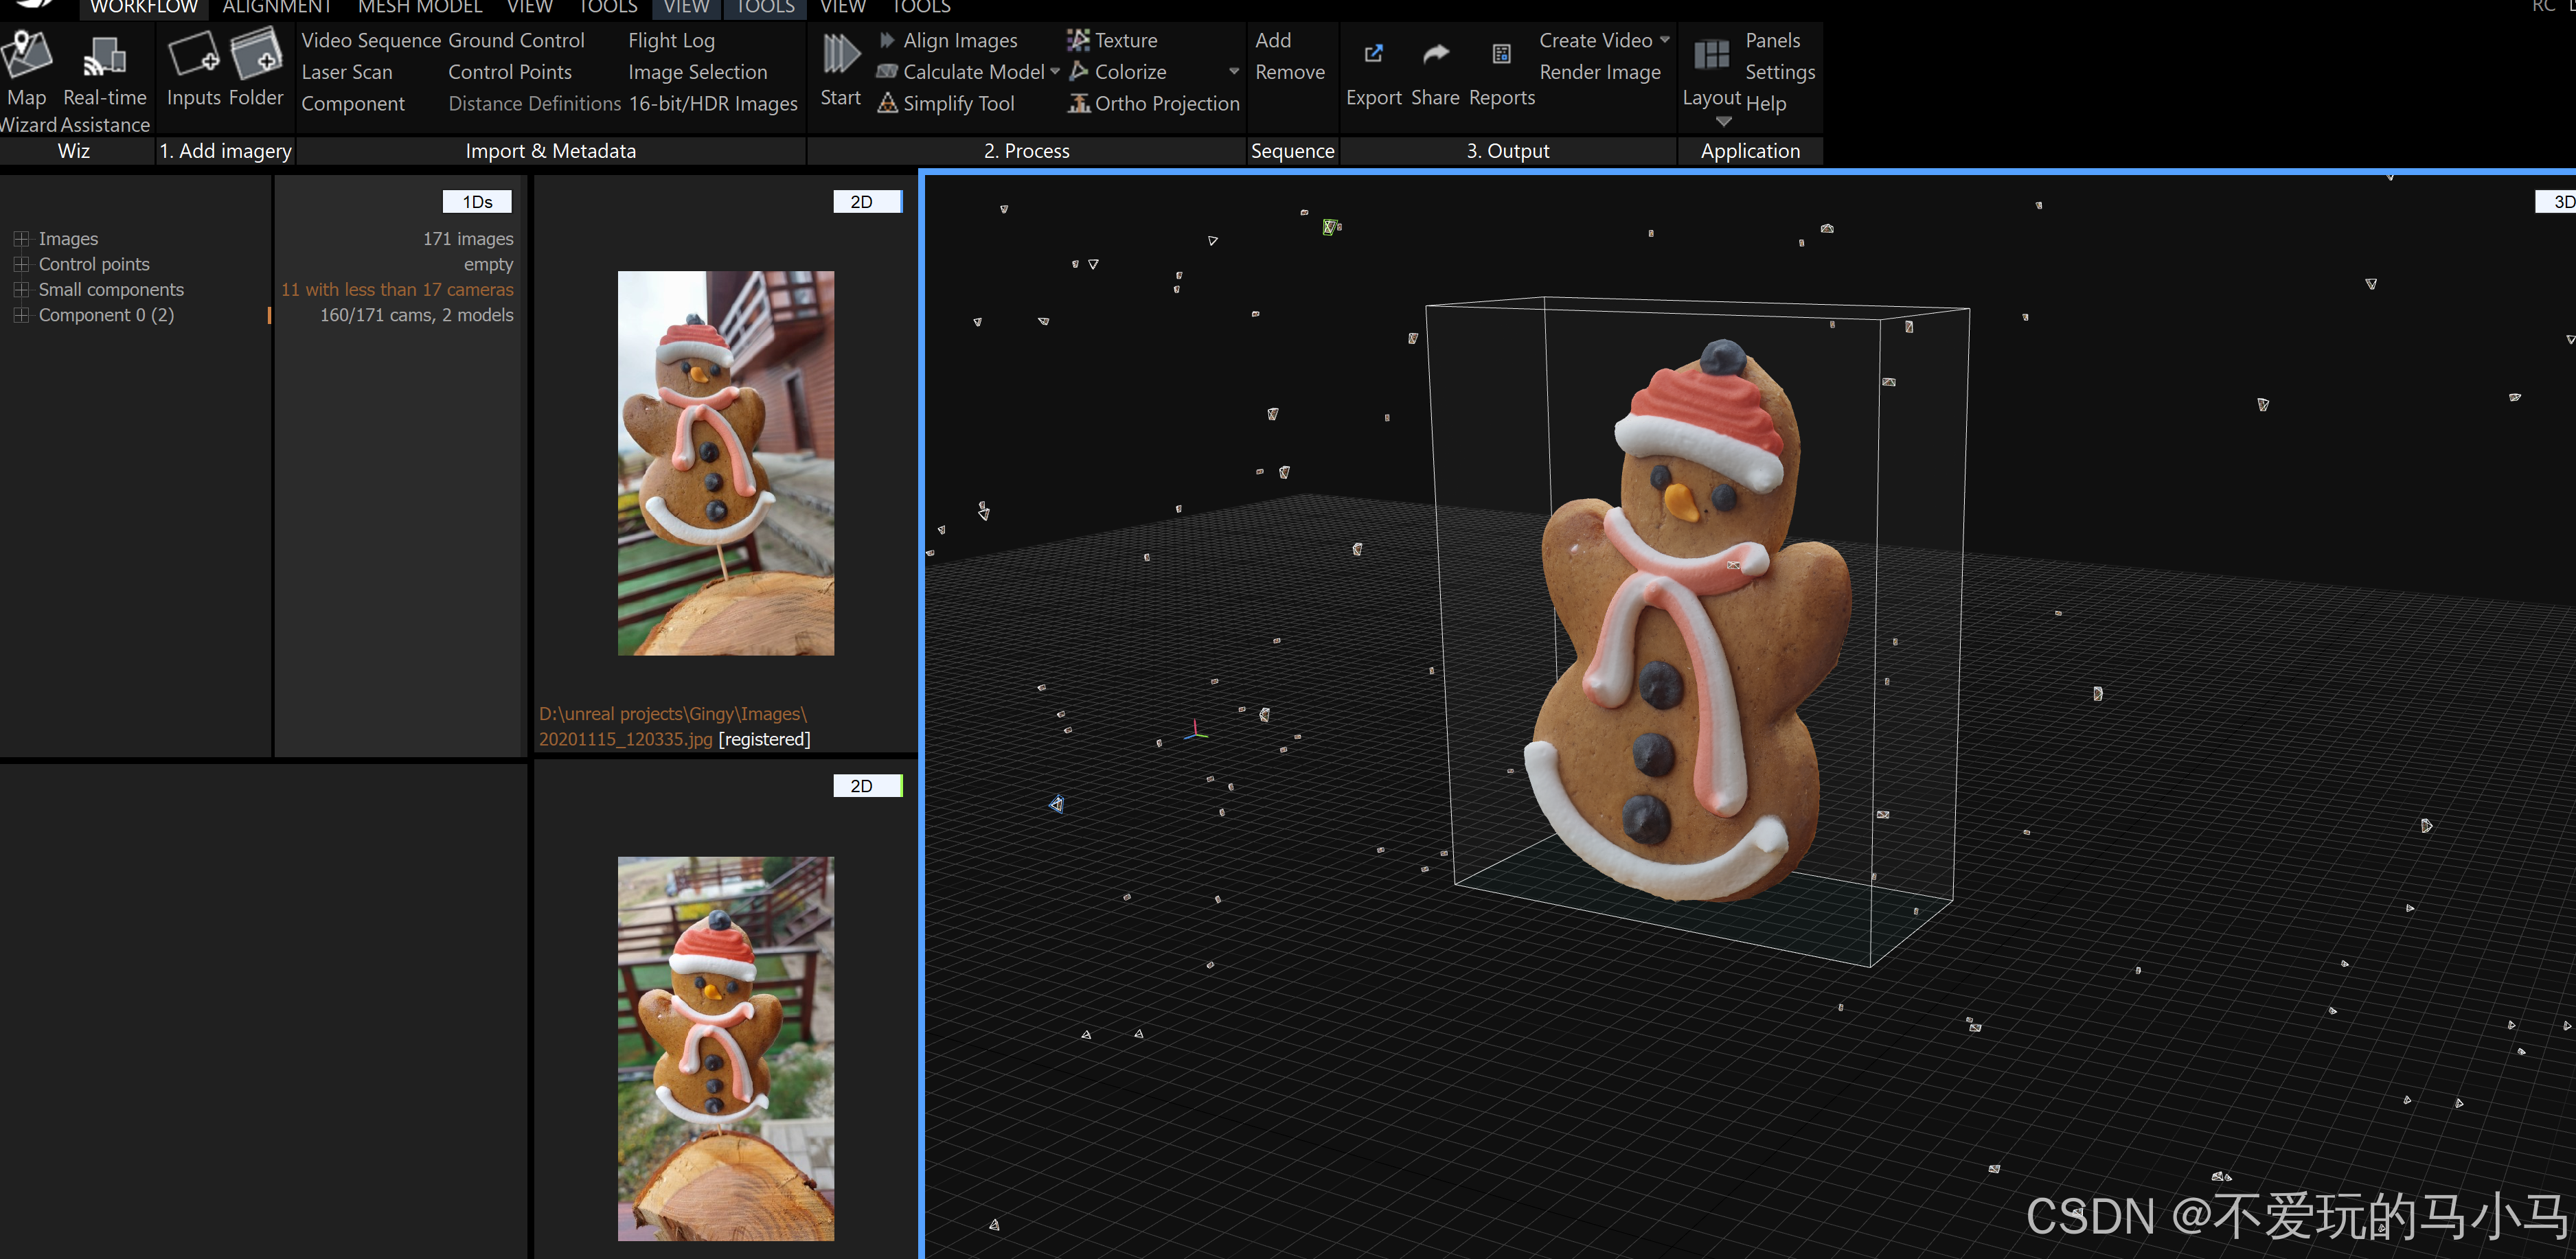
Task: Open the Create Video dropdown arrow
Action: coord(1665,40)
